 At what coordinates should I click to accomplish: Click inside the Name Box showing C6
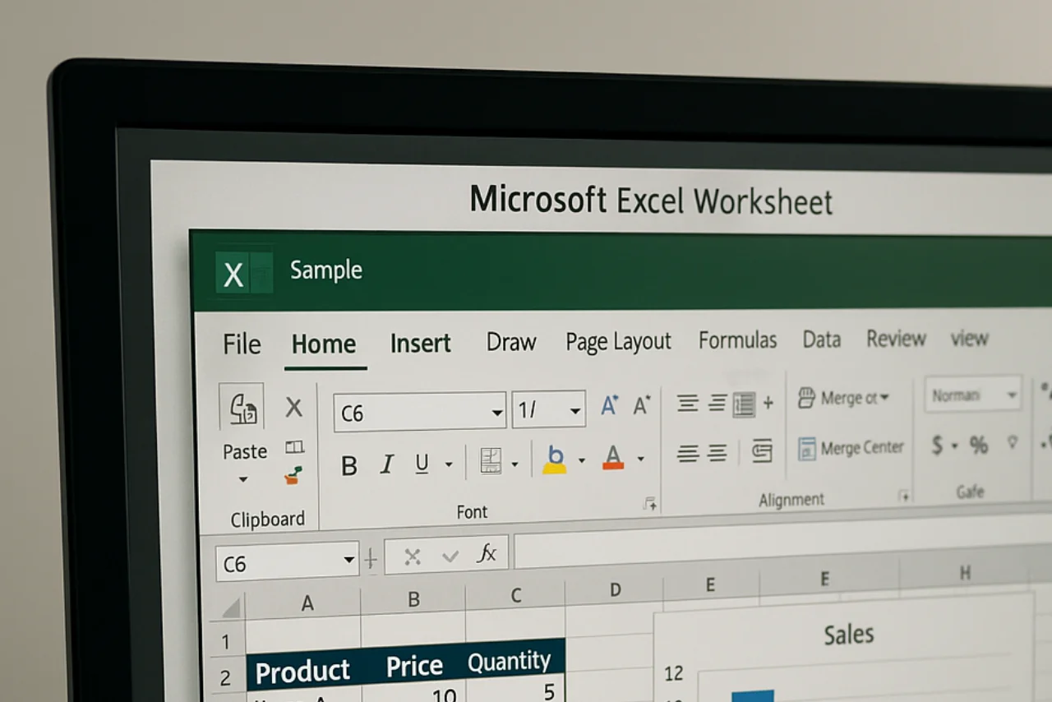(279, 563)
